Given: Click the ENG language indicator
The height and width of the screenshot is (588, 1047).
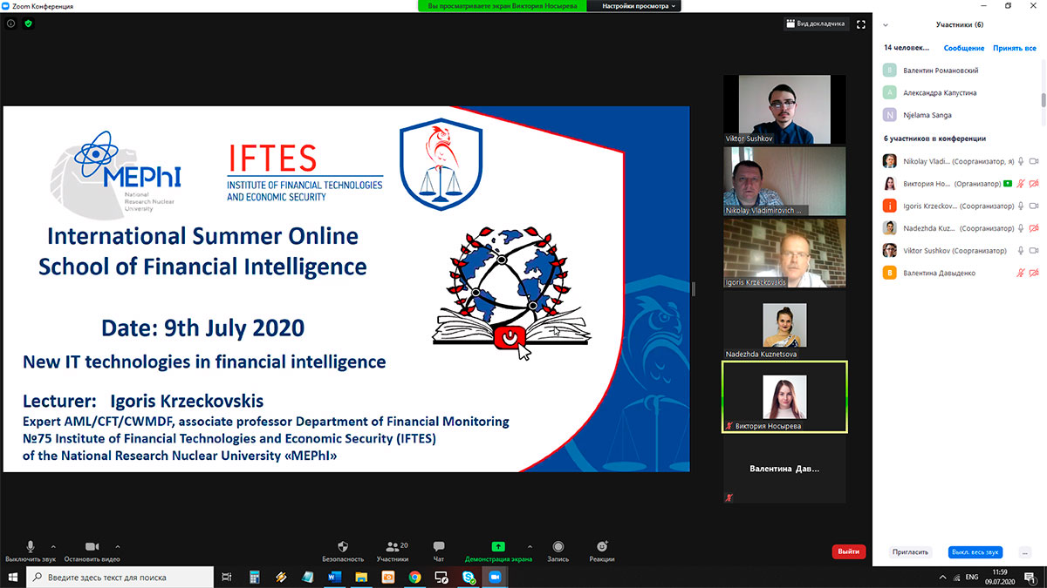Looking at the screenshot, I should pyautogui.click(x=972, y=577).
